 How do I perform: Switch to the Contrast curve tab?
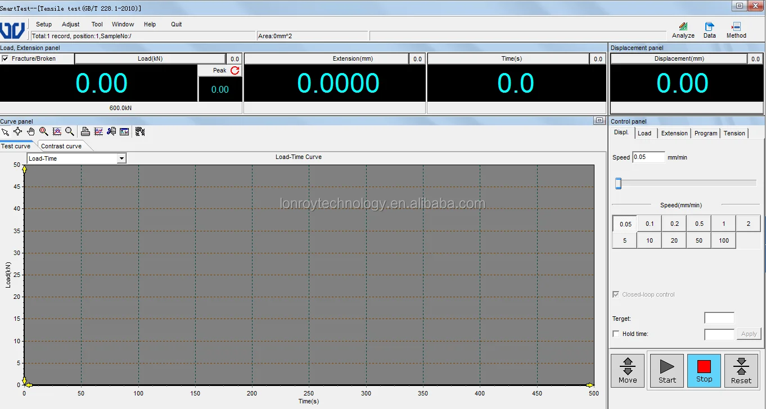(x=63, y=146)
